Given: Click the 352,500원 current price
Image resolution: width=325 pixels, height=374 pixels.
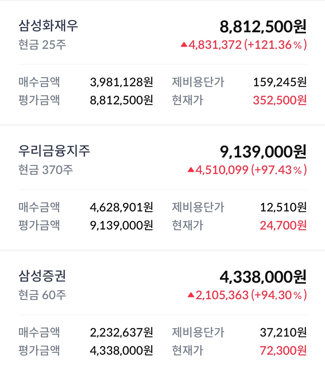Looking at the screenshot, I should (280, 100).
